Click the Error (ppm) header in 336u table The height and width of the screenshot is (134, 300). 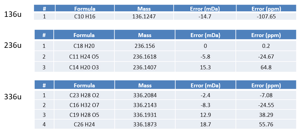click(x=266, y=86)
